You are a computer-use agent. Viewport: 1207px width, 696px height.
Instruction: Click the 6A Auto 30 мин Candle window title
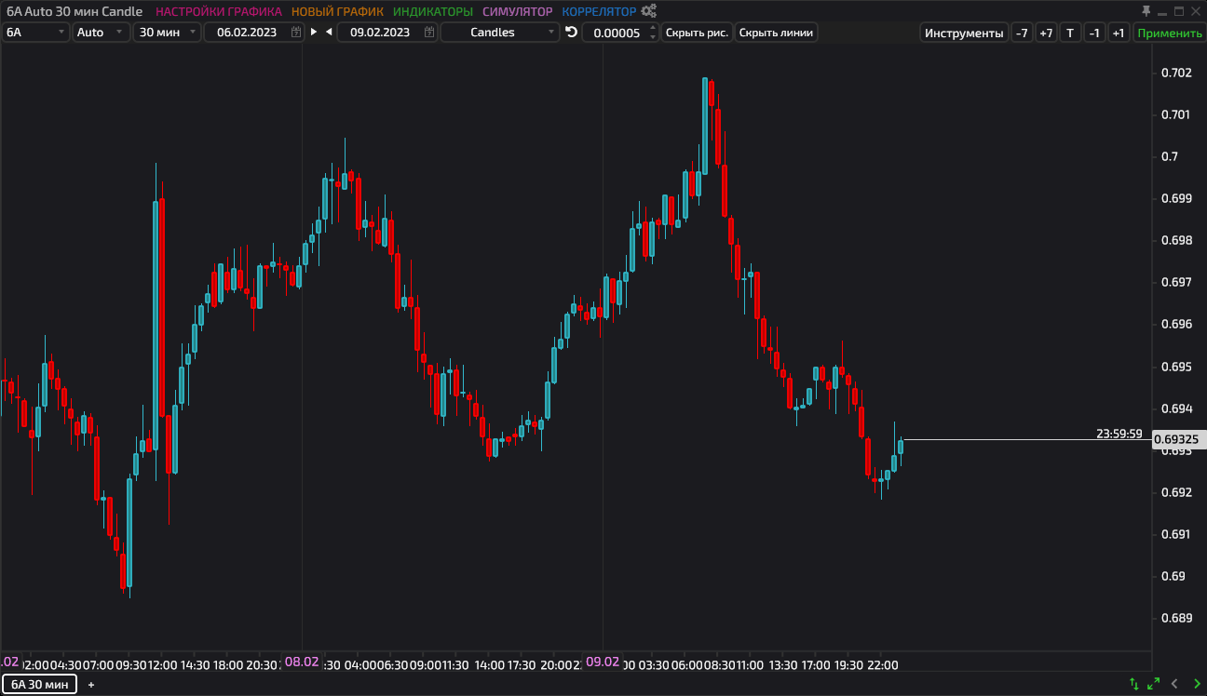75,12
